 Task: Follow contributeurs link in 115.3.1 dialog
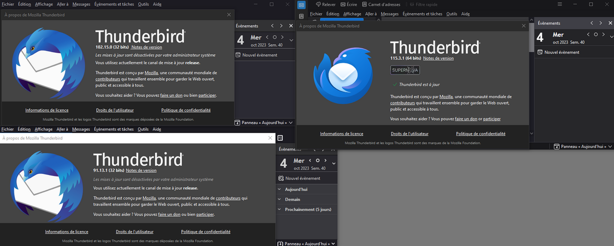click(402, 103)
